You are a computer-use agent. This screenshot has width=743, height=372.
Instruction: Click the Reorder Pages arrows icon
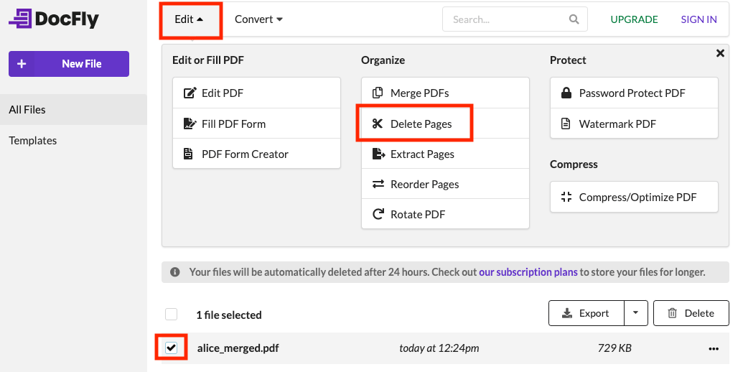coord(378,185)
